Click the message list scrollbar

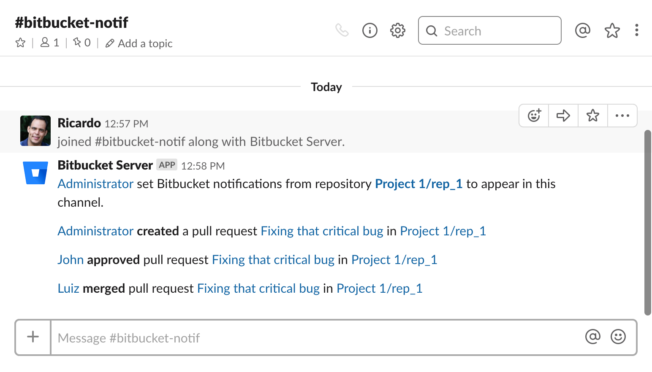tap(648, 223)
